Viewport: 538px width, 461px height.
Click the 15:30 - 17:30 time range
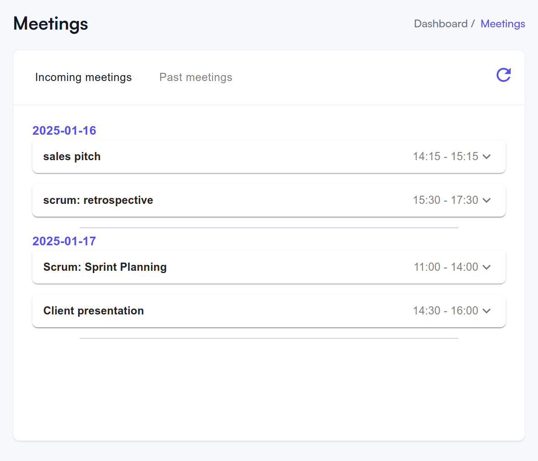[445, 200]
